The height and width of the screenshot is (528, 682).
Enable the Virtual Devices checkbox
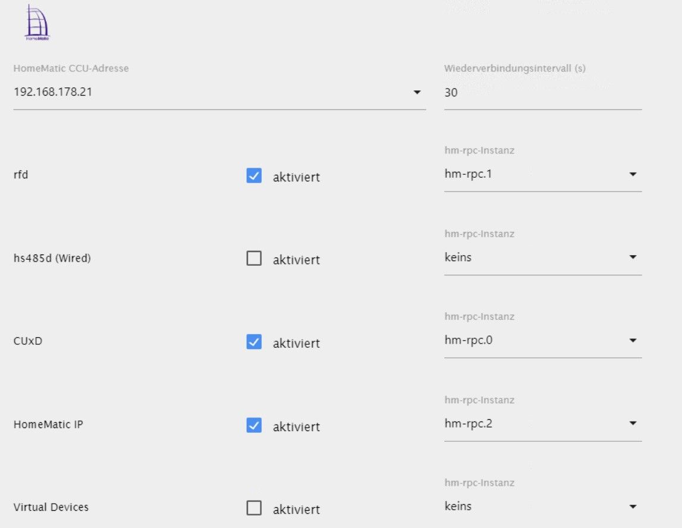tap(254, 508)
